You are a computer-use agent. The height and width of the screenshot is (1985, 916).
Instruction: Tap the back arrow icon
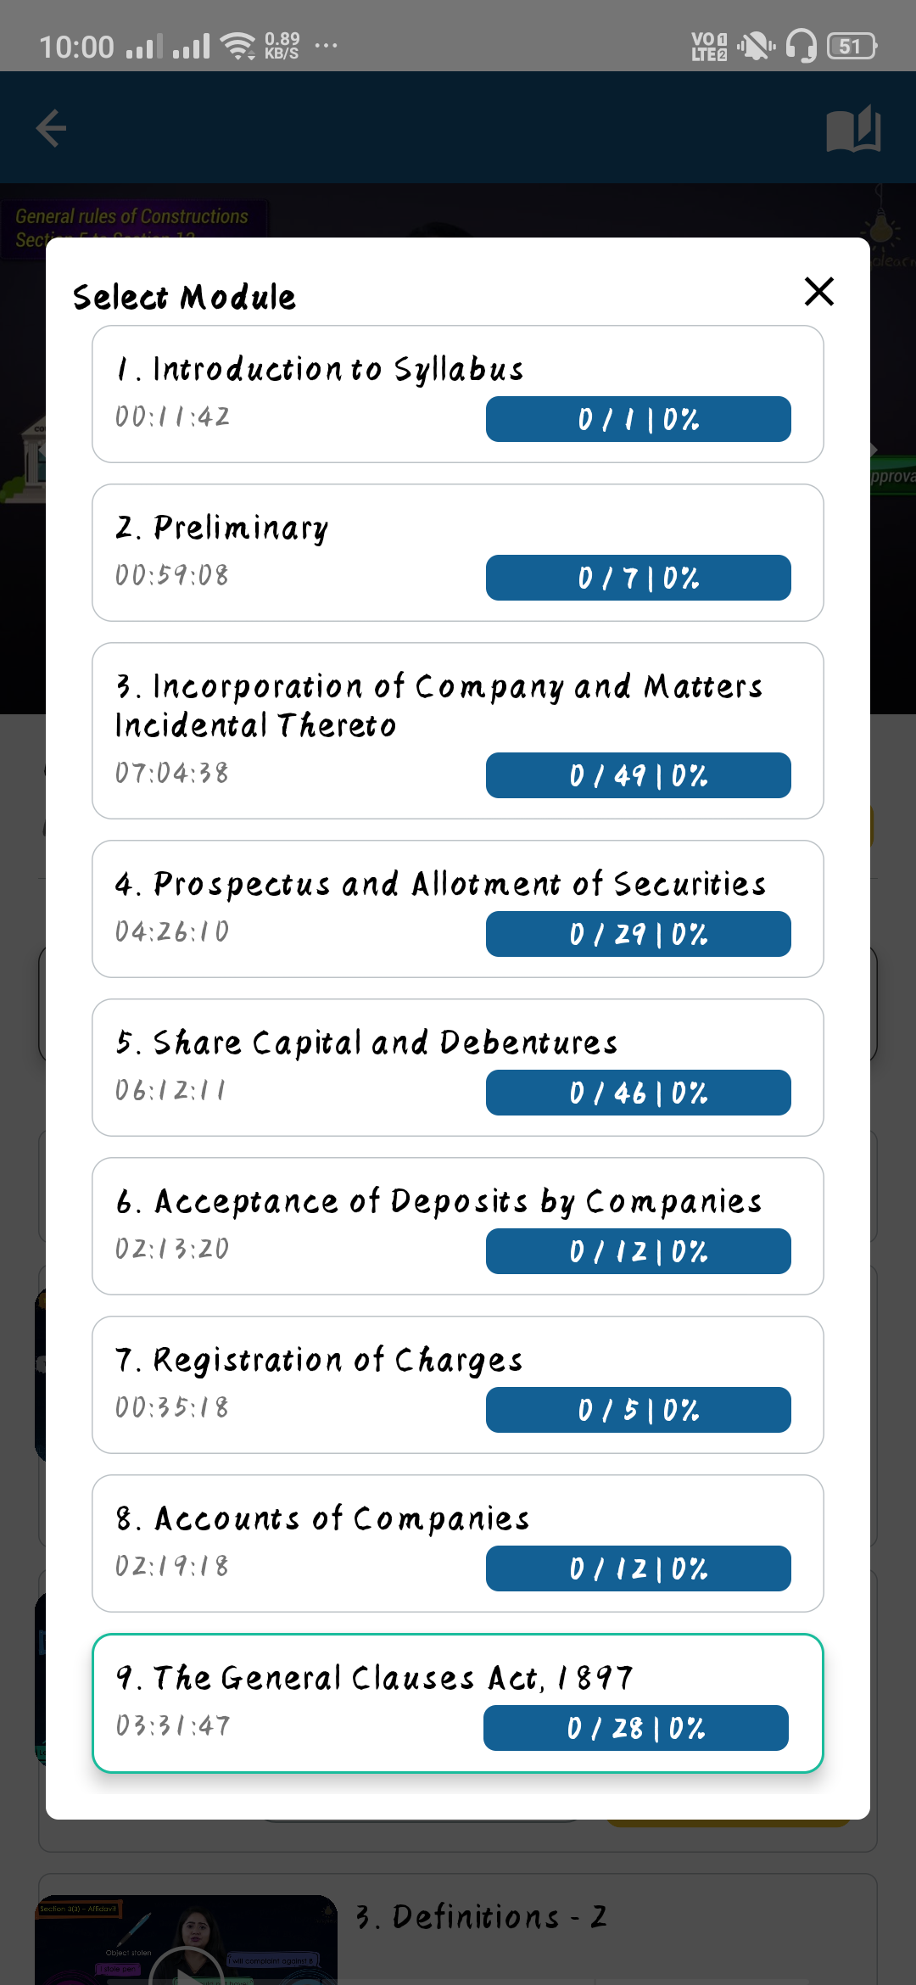pyautogui.click(x=51, y=129)
